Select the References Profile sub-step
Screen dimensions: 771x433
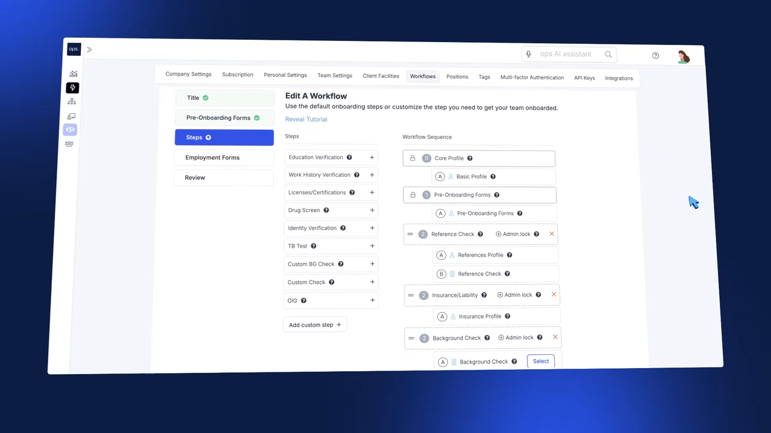pos(496,255)
